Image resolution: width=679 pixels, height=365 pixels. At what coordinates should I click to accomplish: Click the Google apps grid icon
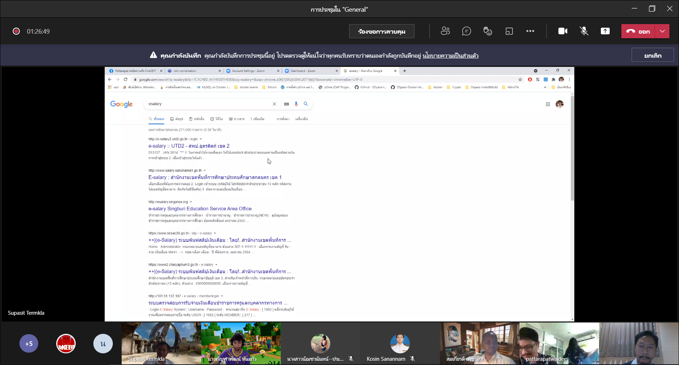coord(548,104)
